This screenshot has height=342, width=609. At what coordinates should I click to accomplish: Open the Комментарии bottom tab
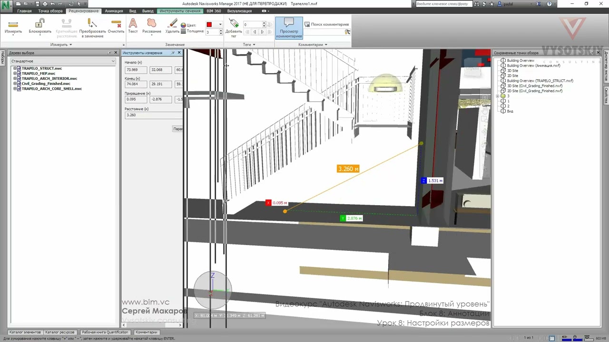tap(146, 332)
